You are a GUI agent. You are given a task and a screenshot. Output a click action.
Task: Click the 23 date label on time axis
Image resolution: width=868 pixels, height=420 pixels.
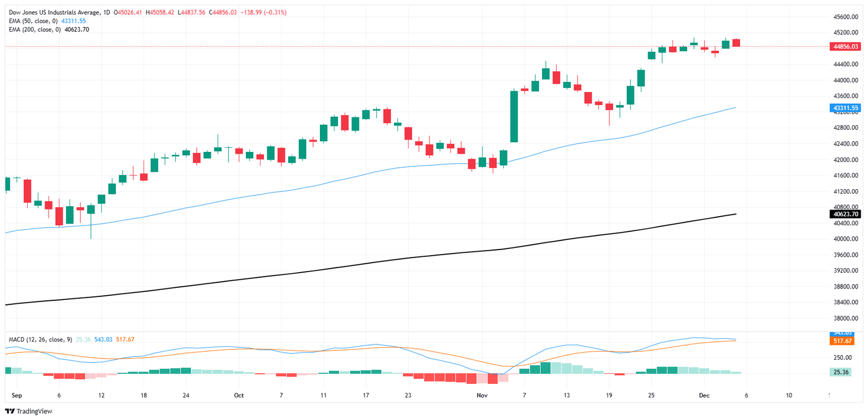409,395
